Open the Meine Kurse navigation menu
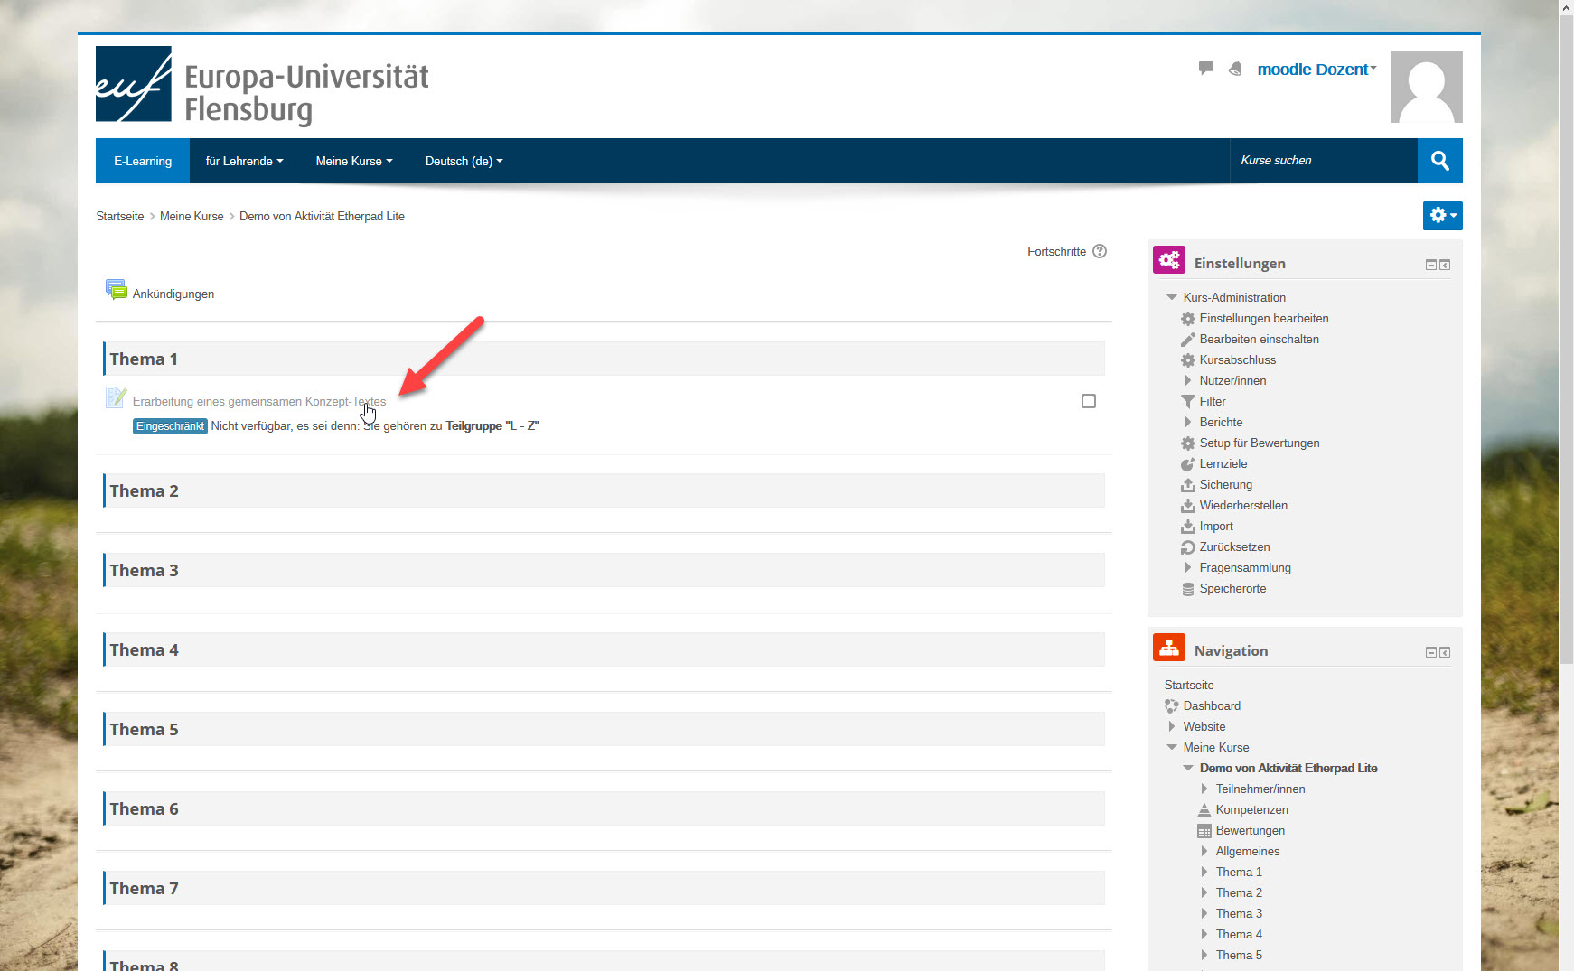1574x971 pixels. [x=353, y=161]
